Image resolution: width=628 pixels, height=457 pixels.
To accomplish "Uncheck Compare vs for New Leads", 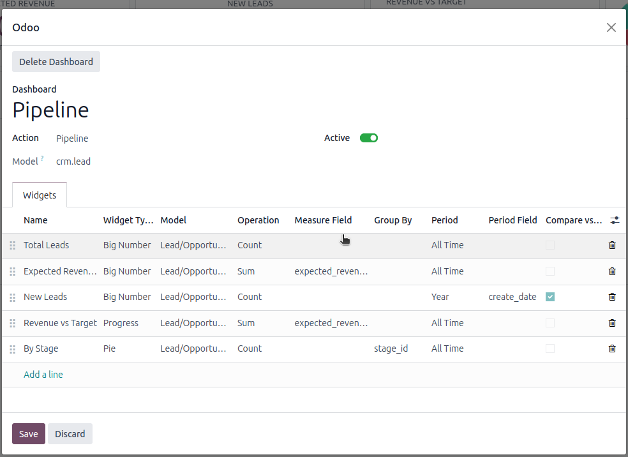I will point(550,297).
